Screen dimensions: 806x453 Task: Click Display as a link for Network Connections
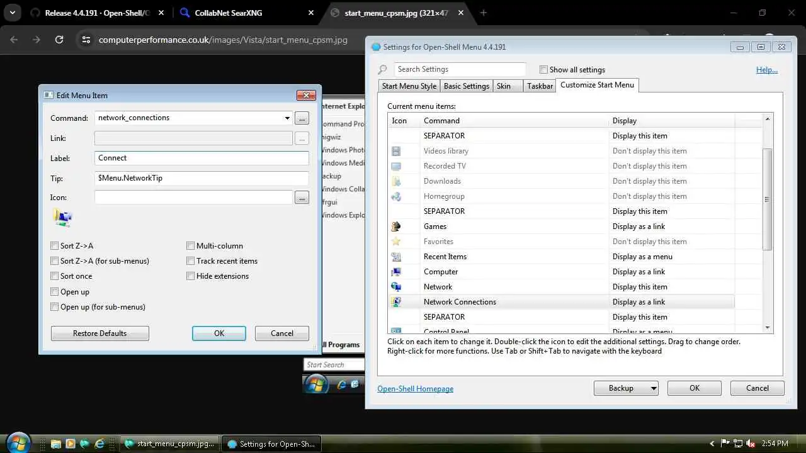[639, 302]
